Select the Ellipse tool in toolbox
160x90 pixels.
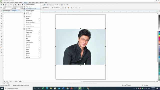1,28
